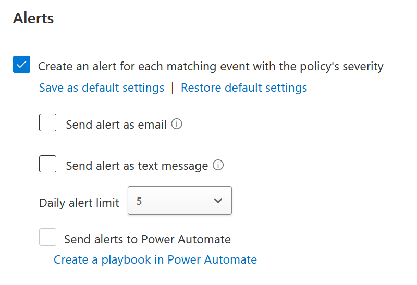Click the Send alerts to Power Automate label

(x=148, y=239)
